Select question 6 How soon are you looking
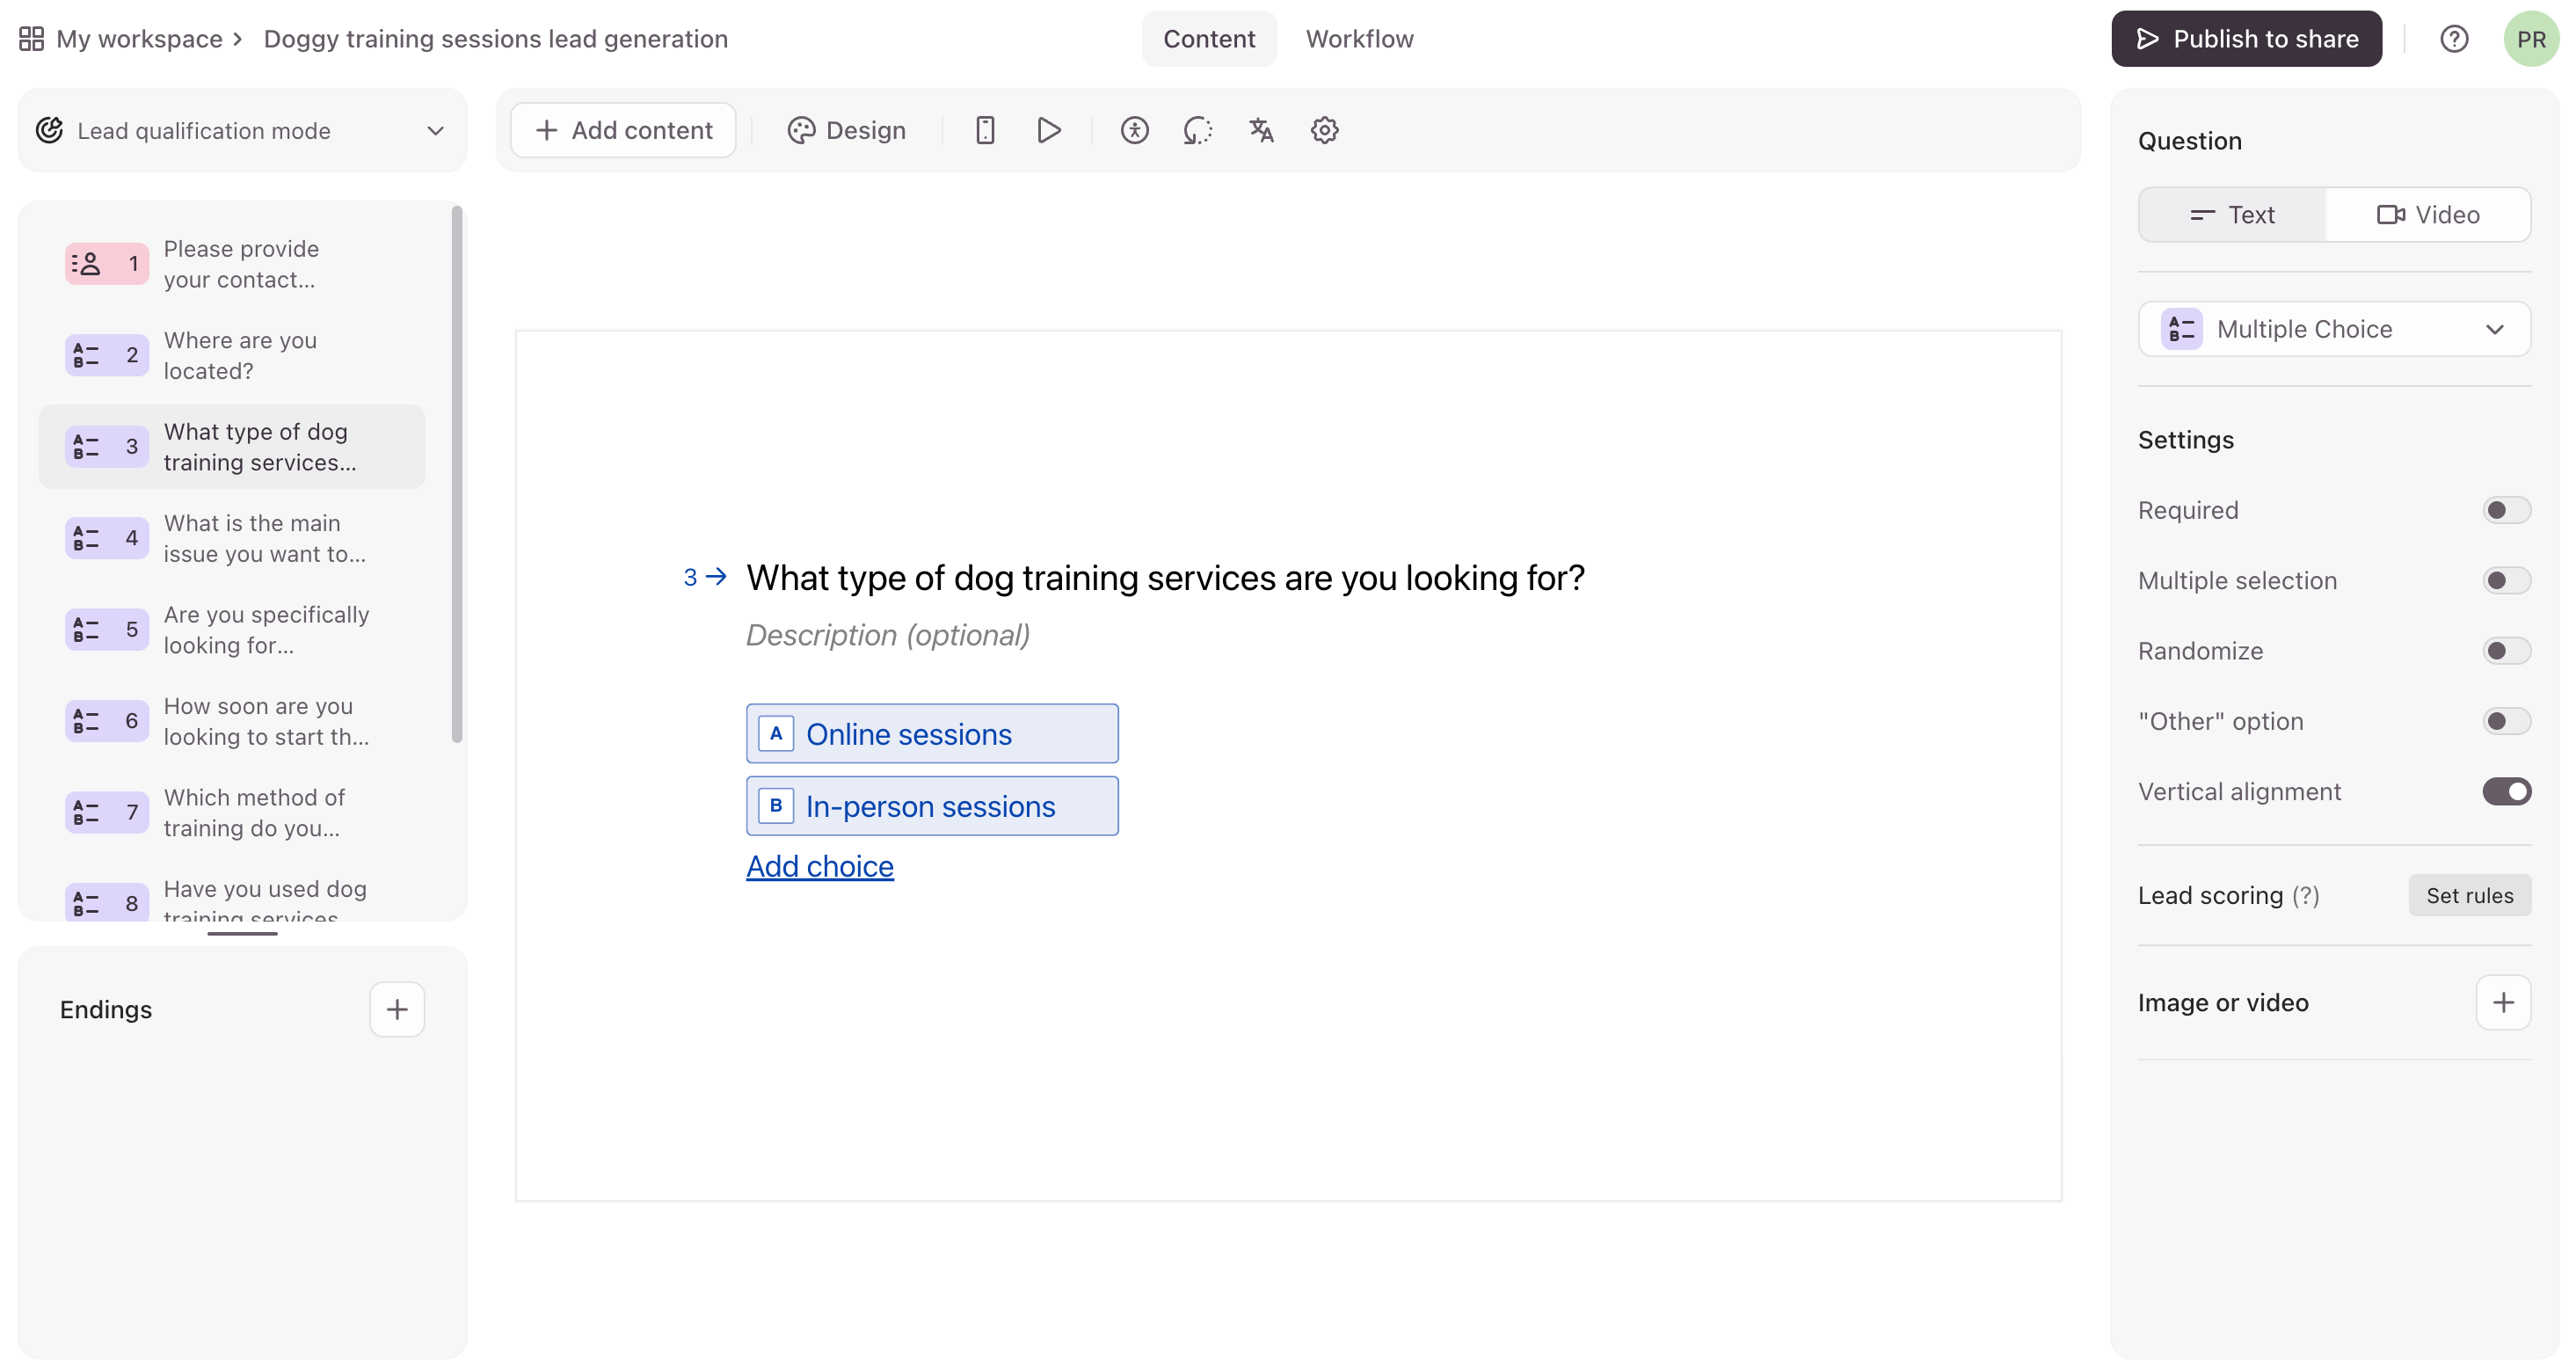The image size is (2576, 1370). 232,721
